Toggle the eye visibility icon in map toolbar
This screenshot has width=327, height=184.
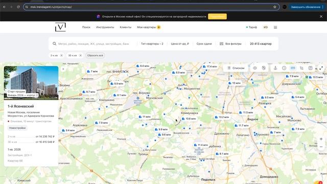coord(255,68)
